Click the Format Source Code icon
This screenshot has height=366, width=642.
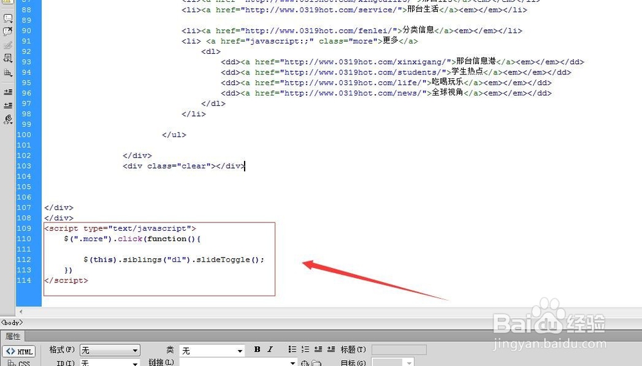[x=8, y=119]
